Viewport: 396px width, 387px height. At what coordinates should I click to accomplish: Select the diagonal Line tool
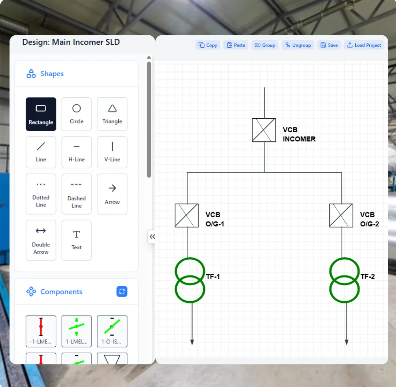[41, 152]
